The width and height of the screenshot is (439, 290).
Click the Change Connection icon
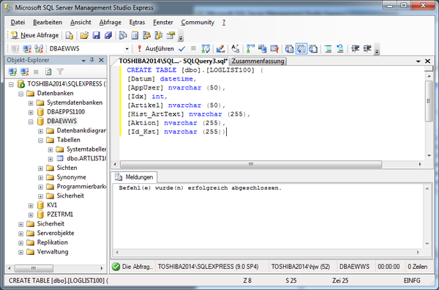pyautogui.click(x=39, y=49)
